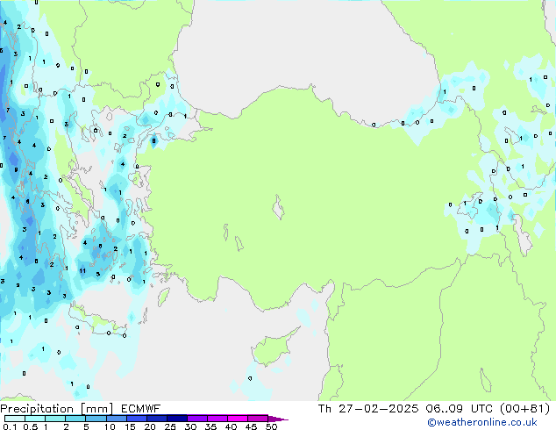Click the purple over-50 arrow at legend end
Screen dimensions: 556x430
pos(278,419)
